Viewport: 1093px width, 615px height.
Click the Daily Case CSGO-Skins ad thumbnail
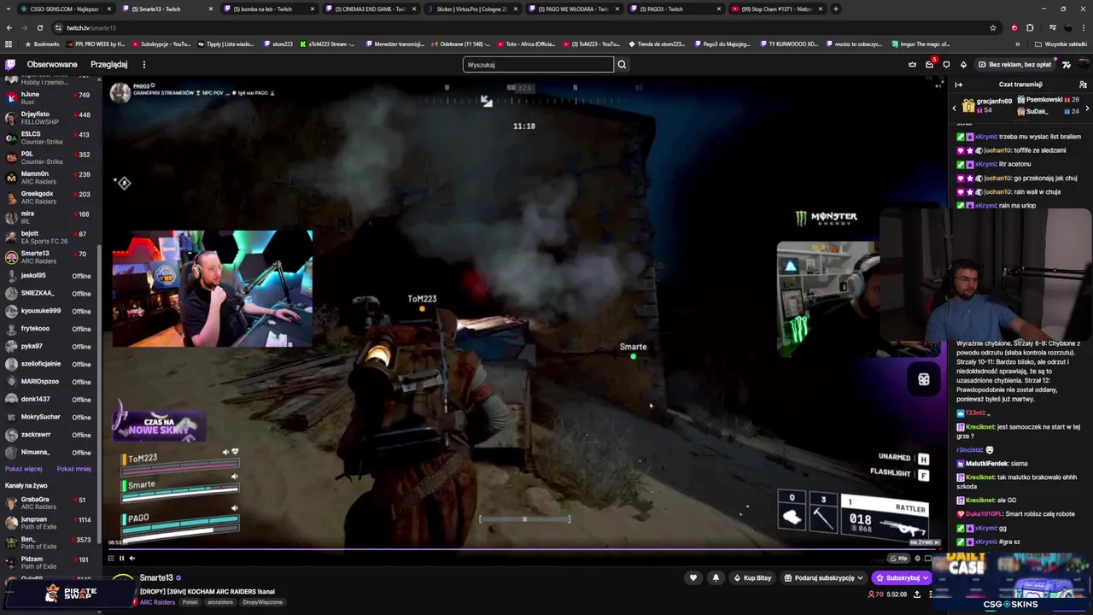tap(1010, 583)
